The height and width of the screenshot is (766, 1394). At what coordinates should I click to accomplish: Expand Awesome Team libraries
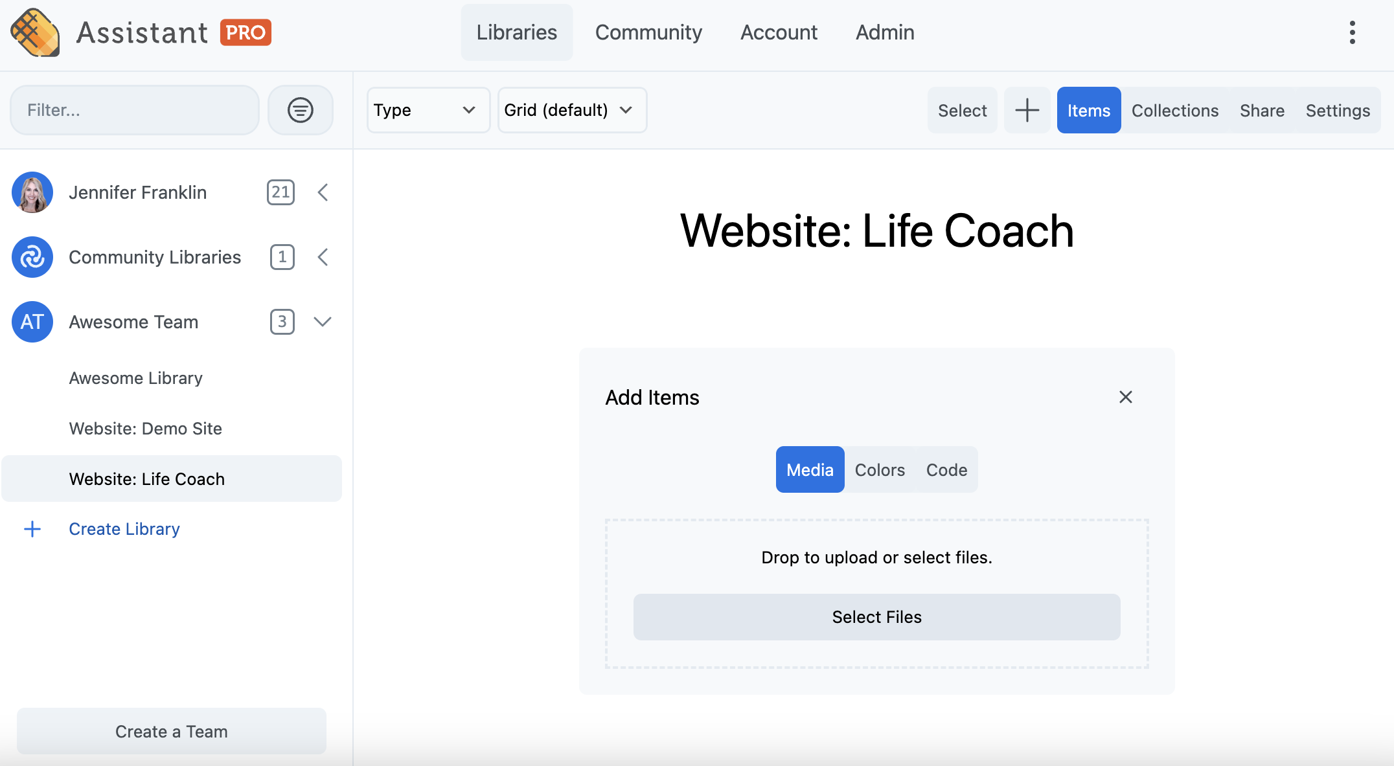pyautogui.click(x=323, y=321)
